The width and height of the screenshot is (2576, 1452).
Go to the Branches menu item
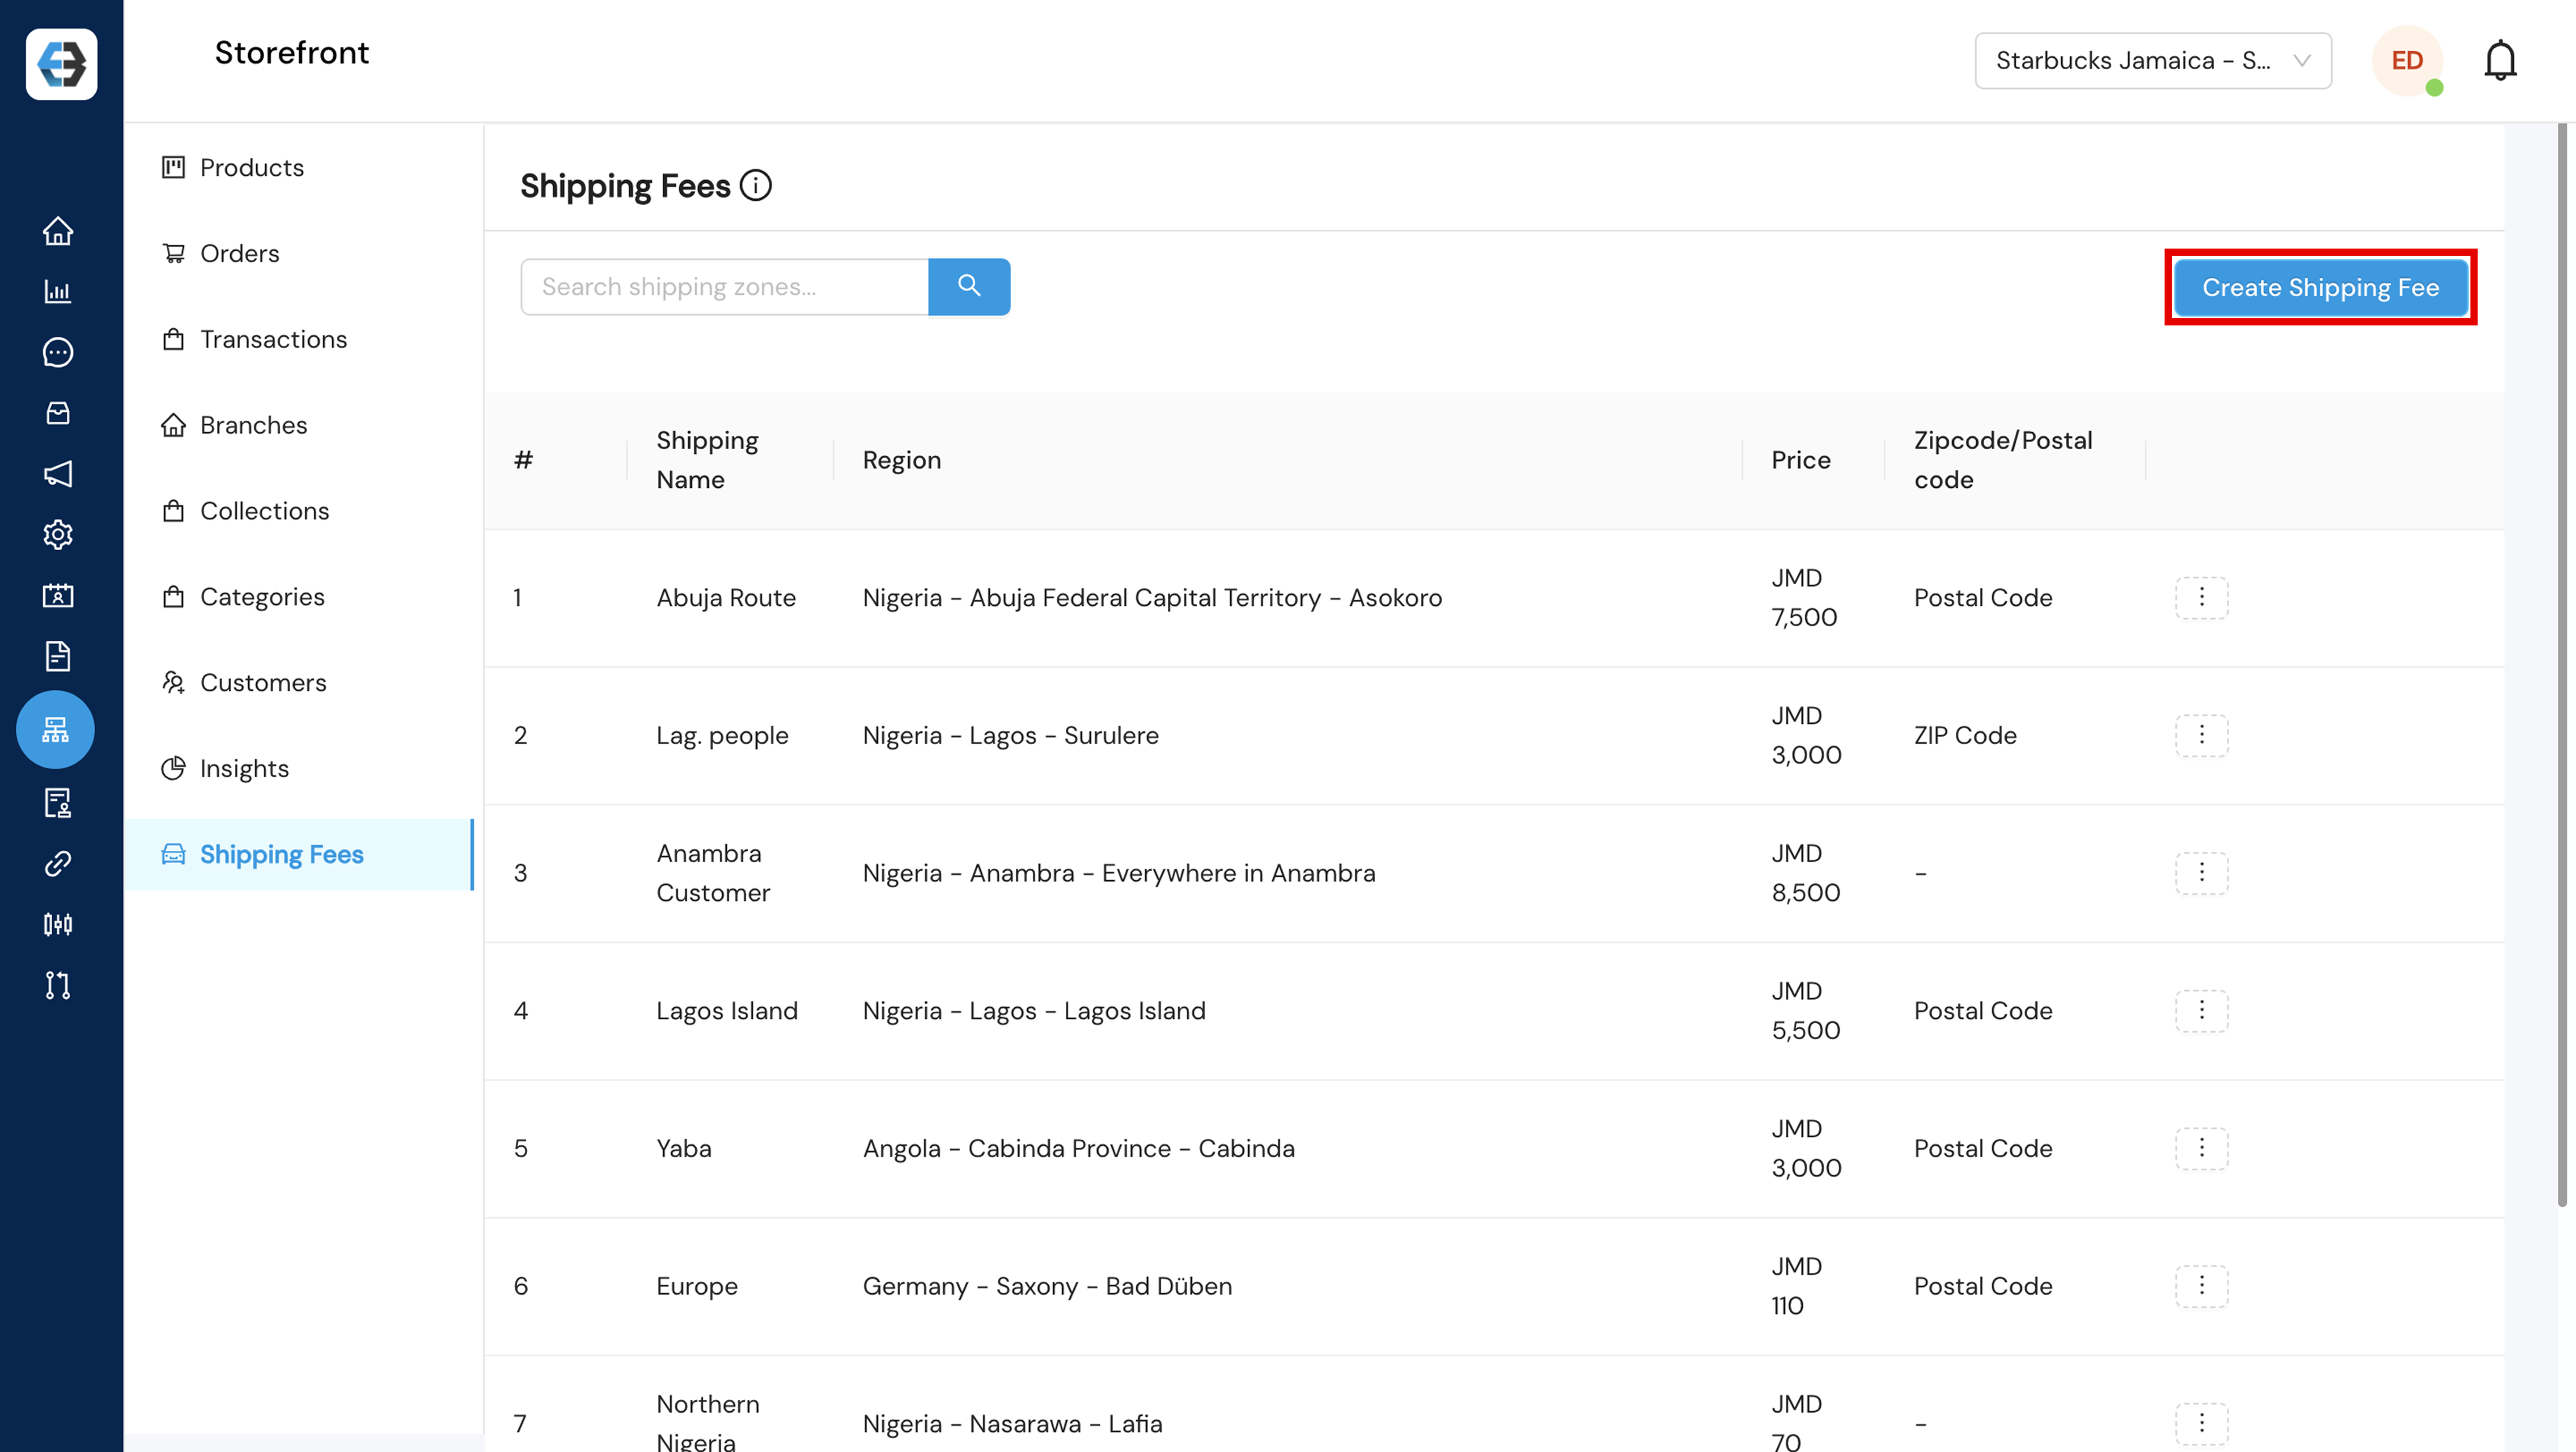tap(299, 426)
